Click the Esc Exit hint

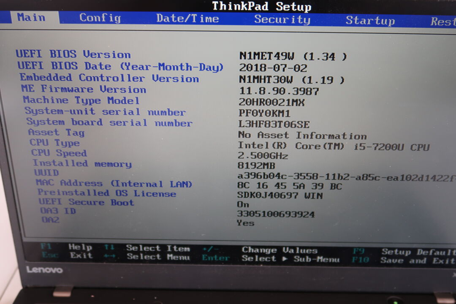[x=68, y=255]
